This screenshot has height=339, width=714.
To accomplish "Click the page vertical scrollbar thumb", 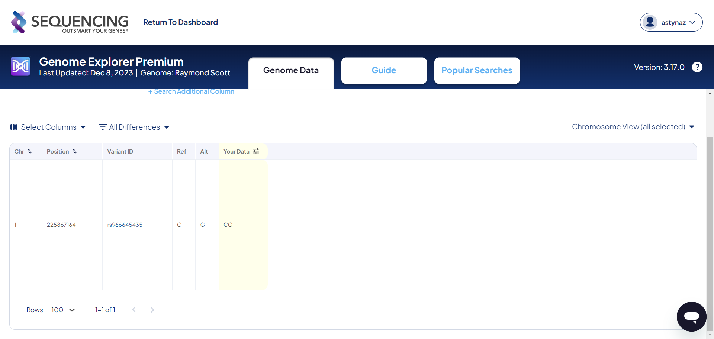I will (x=710, y=233).
